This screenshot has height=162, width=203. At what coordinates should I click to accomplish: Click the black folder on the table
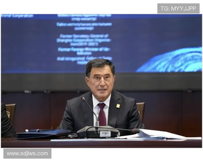tap(42, 134)
